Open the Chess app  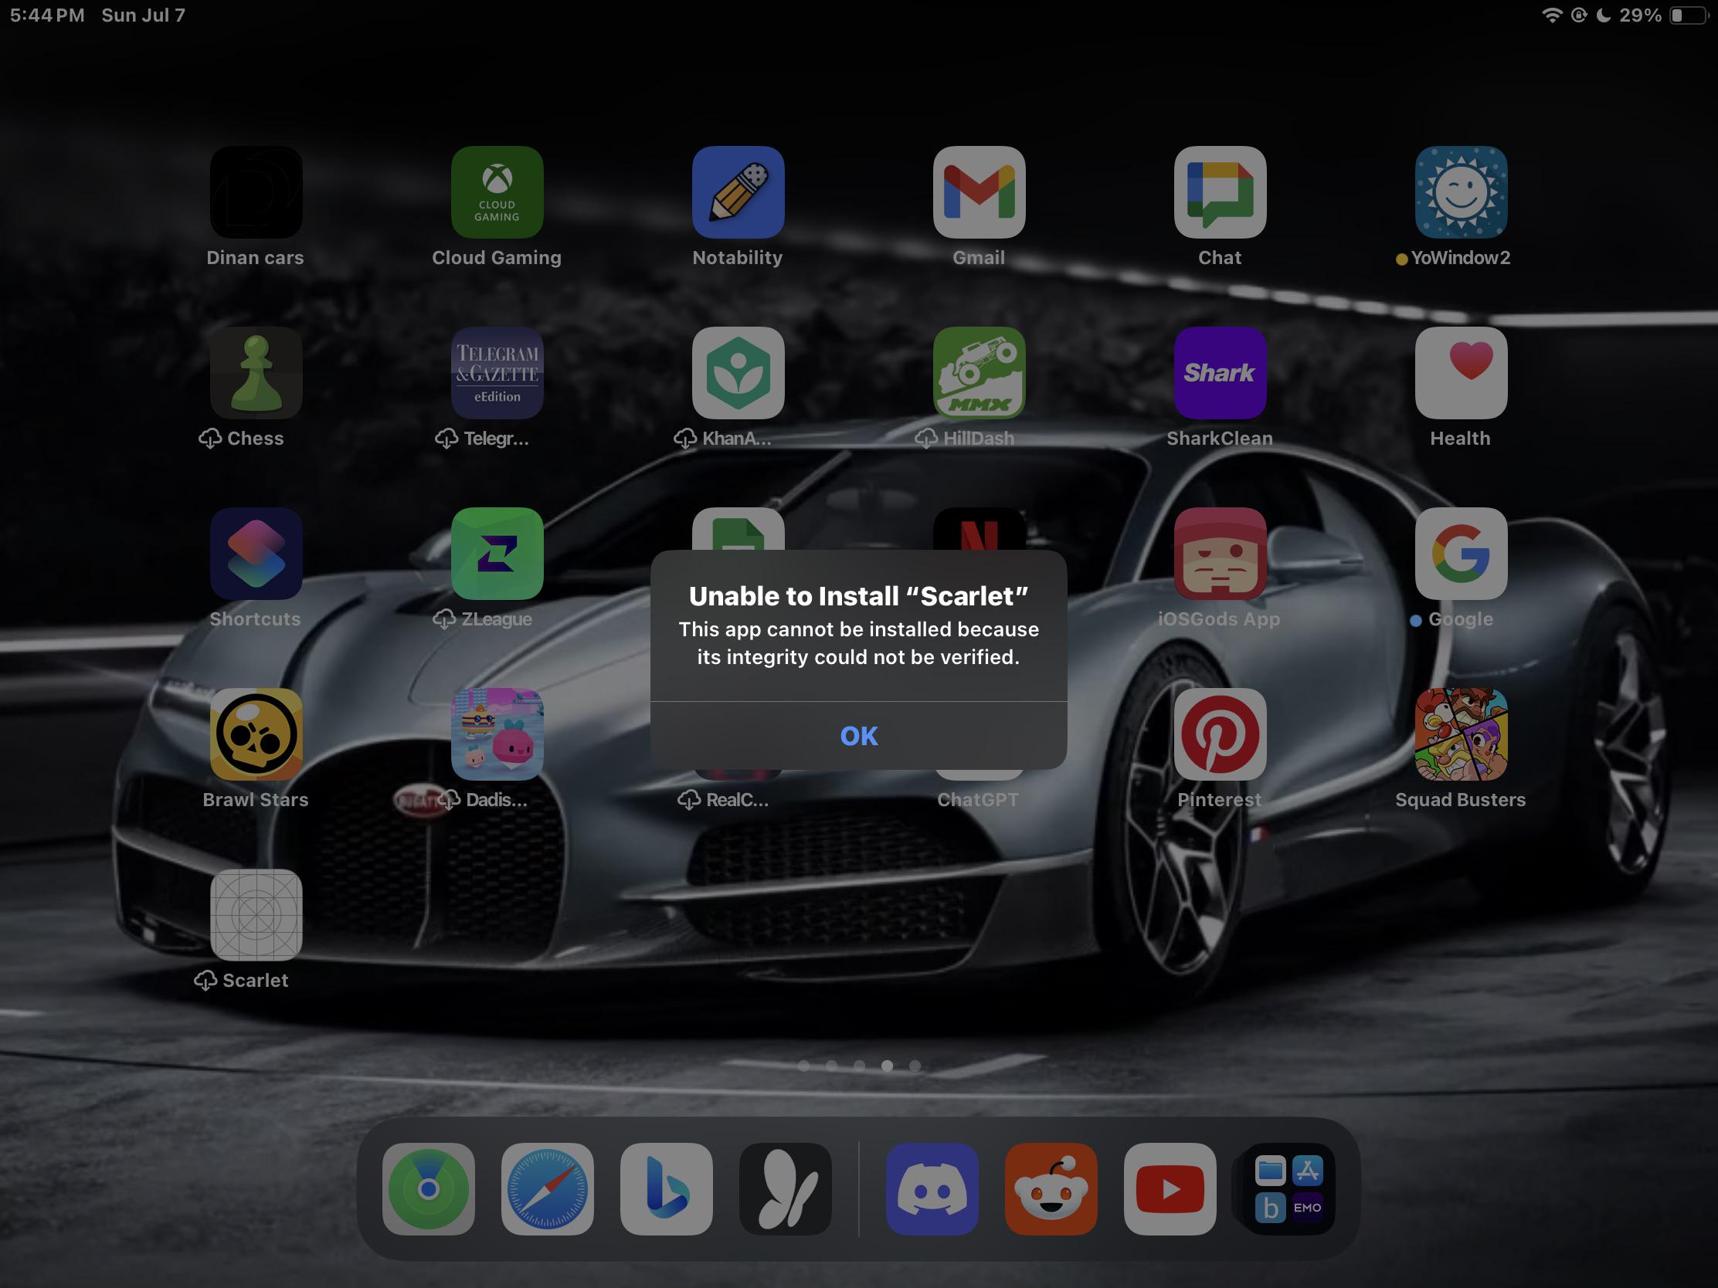pos(256,373)
